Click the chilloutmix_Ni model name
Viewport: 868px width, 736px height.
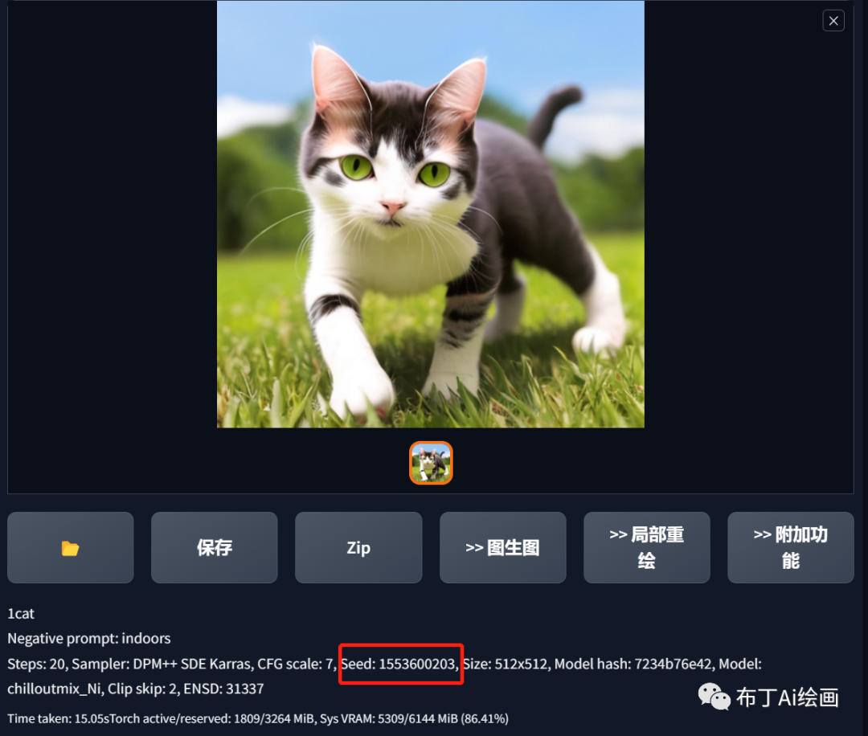click(x=55, y=689)
